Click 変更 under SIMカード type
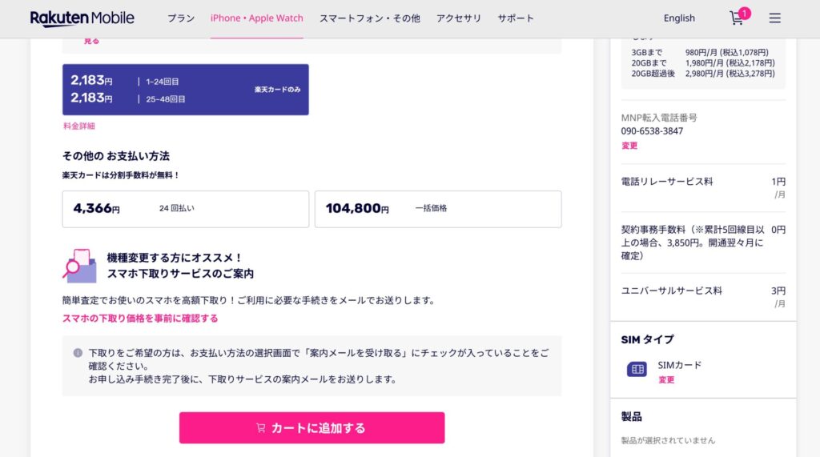This screenshot has height=457, width=820. 666,380
